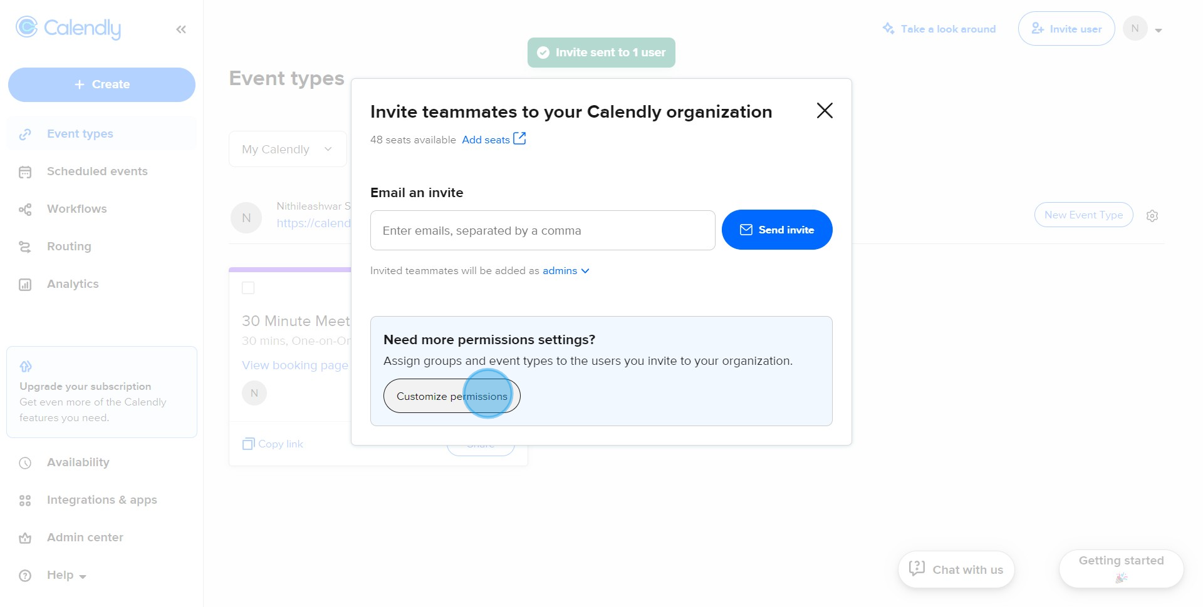Click 30 Minute Meeting title
Image resolution: width=1203 pixels, height=607 pixels.
point(296,321)
